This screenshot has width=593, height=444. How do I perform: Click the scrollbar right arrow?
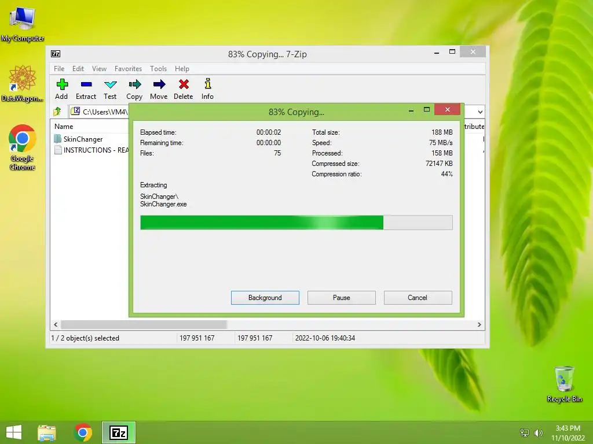pyautogui.click(x=479, y=325)
